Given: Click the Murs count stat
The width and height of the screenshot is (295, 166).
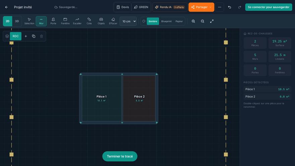Looking at the screenshot, I should click(255, 57).
